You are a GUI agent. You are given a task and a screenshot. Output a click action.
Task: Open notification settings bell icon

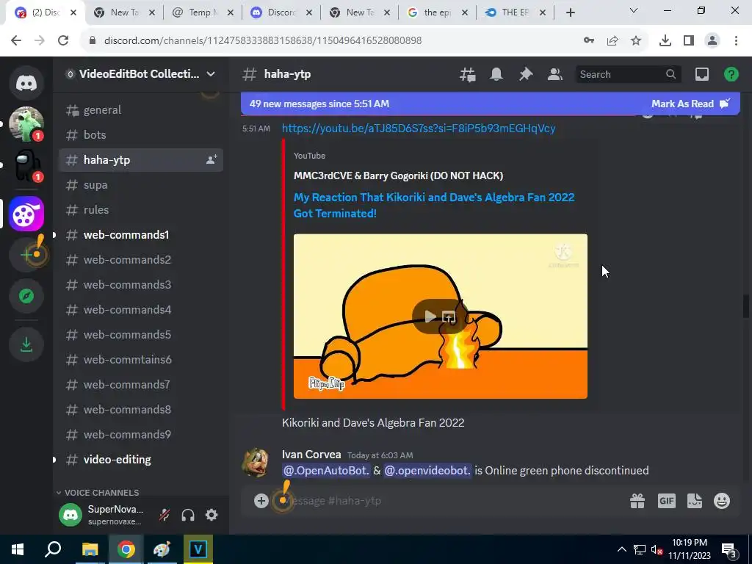pos(496,74)
